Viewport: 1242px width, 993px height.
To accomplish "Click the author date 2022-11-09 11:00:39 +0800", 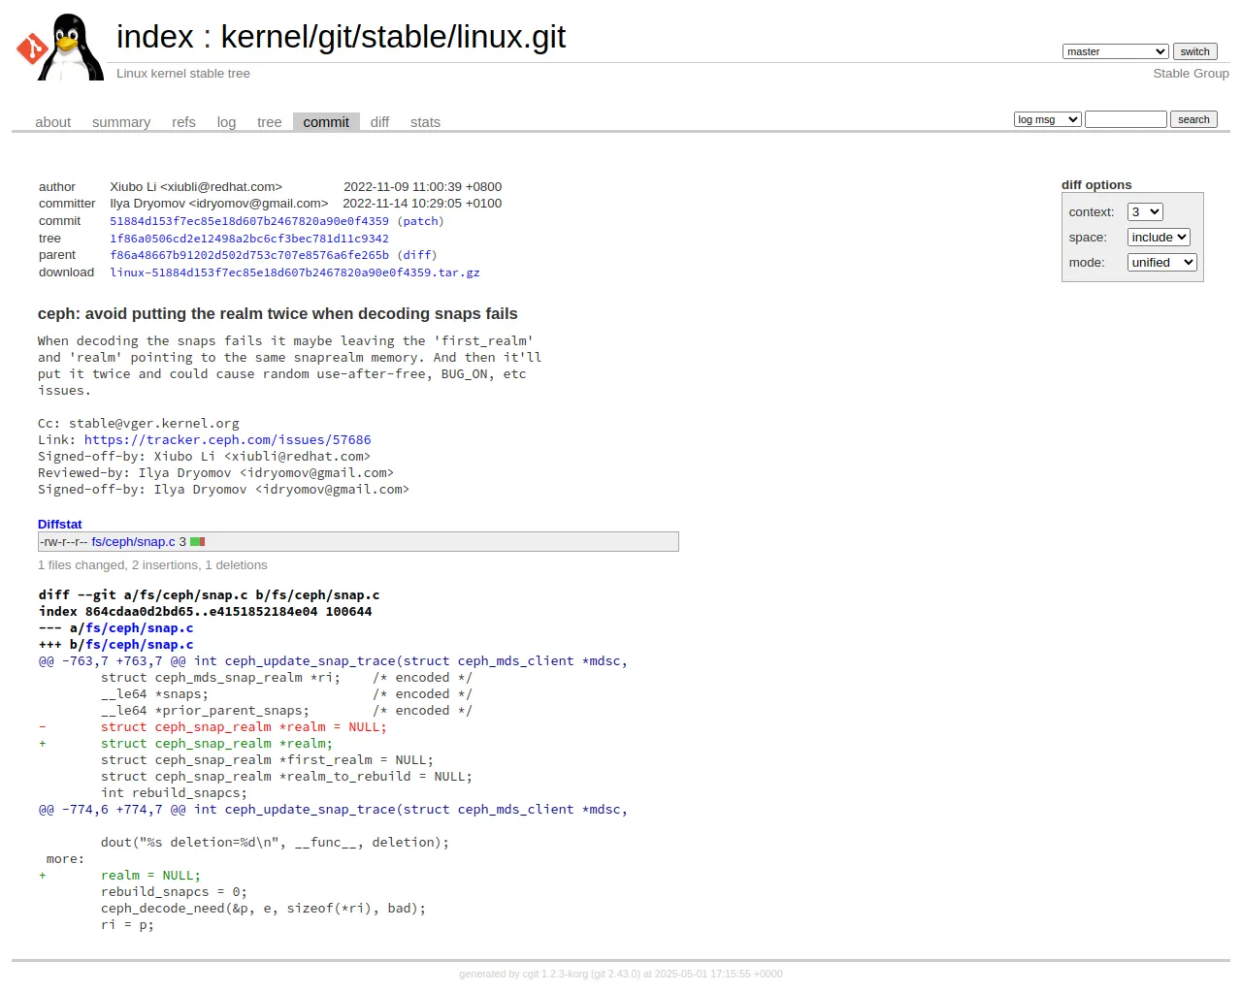I will coord(423,187).
